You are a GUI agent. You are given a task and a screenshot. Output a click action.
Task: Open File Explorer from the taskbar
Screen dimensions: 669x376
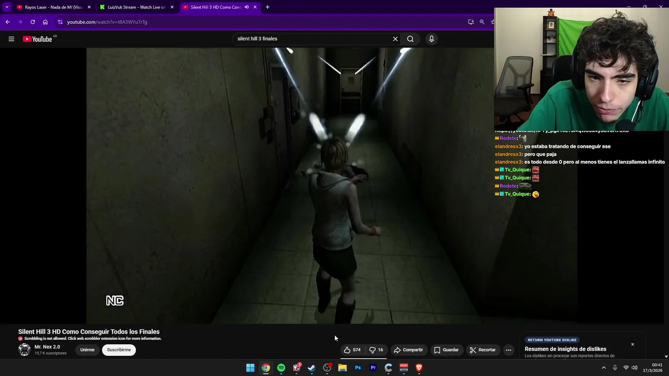point(342,368)
